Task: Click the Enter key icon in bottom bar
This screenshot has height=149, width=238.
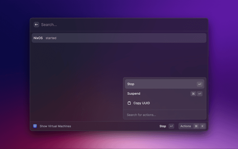Action: click(x=171, y=126)
